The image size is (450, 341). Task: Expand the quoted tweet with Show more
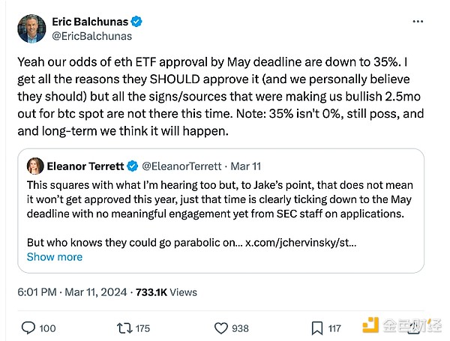point(55,256)
